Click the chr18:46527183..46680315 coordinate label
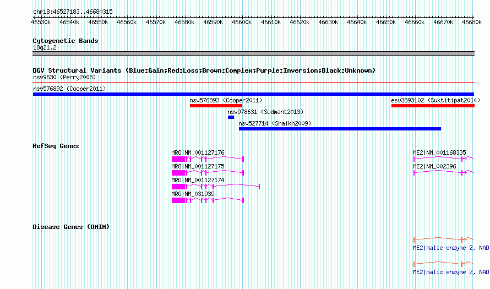This screenshot has height=289, width=490. (73, 12)
